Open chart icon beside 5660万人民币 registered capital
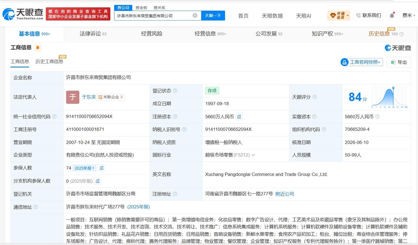Viewport: 418px width, 245px height. (x=239, y=116)
